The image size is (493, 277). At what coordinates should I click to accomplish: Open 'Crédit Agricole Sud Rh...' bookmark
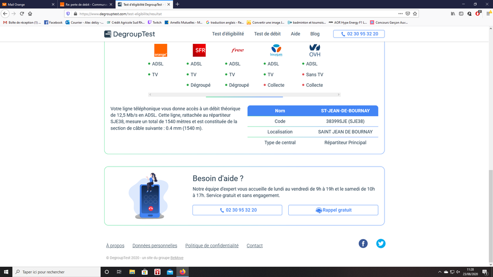pos(125,22)
